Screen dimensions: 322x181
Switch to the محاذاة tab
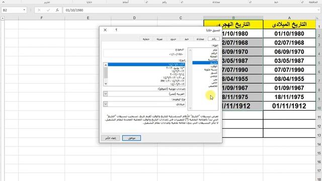(200, 39)
